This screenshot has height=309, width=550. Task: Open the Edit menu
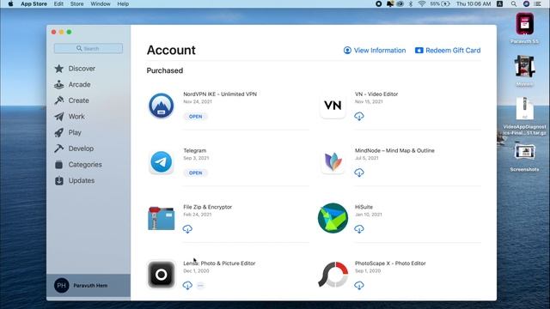click(x=58, y=3)
